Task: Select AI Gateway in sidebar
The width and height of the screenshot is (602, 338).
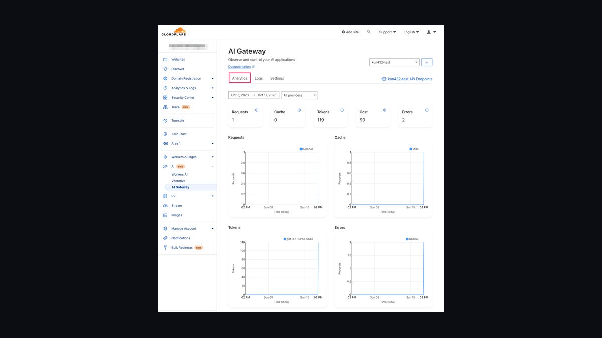Action: tap(191, 187)
